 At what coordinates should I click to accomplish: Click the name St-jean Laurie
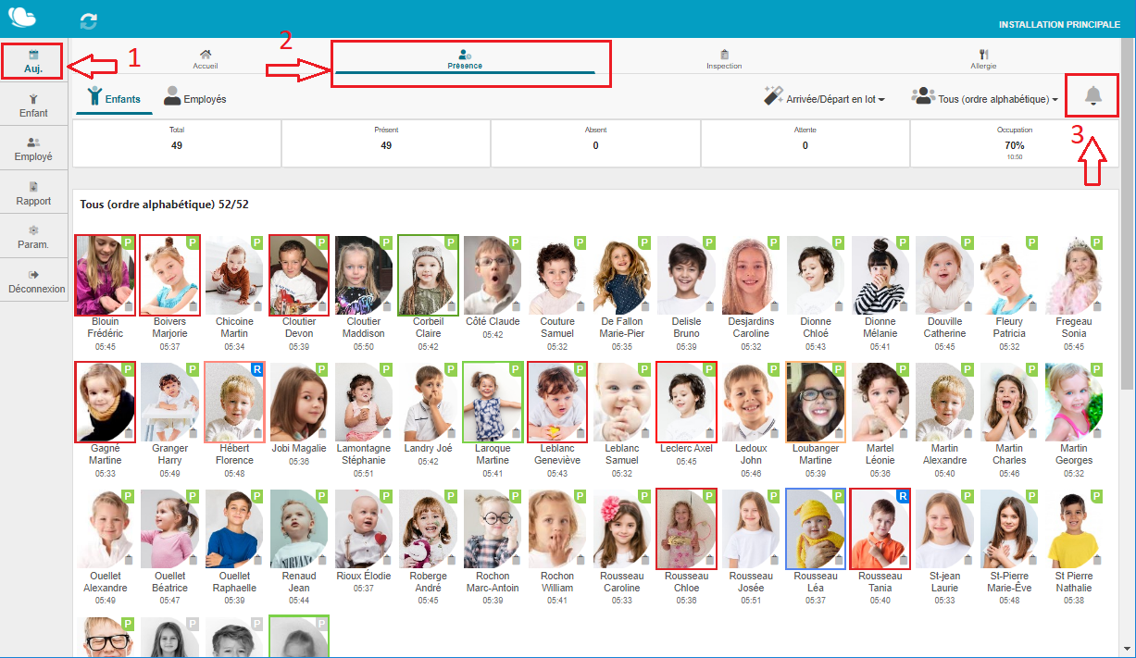pyautogui.click(x=944, y=582)
